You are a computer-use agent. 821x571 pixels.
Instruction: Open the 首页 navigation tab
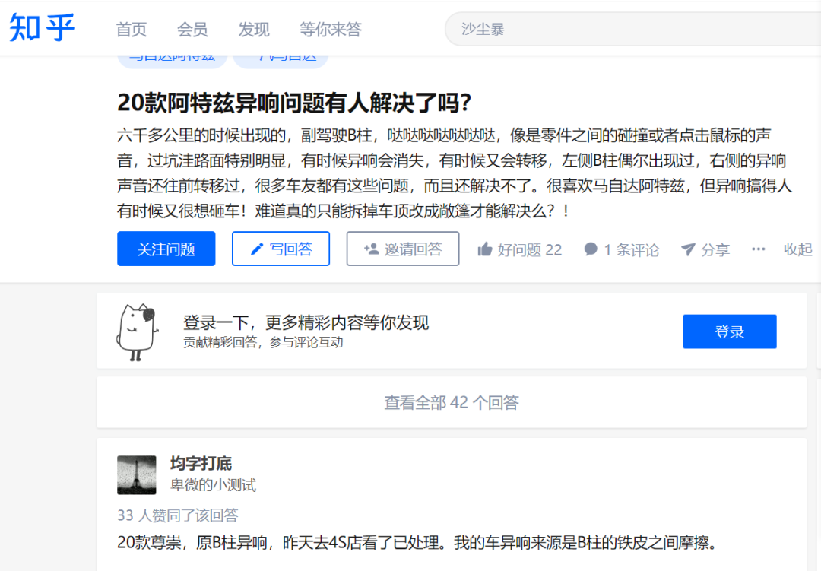pyautogui.click(x=132, y=30)
